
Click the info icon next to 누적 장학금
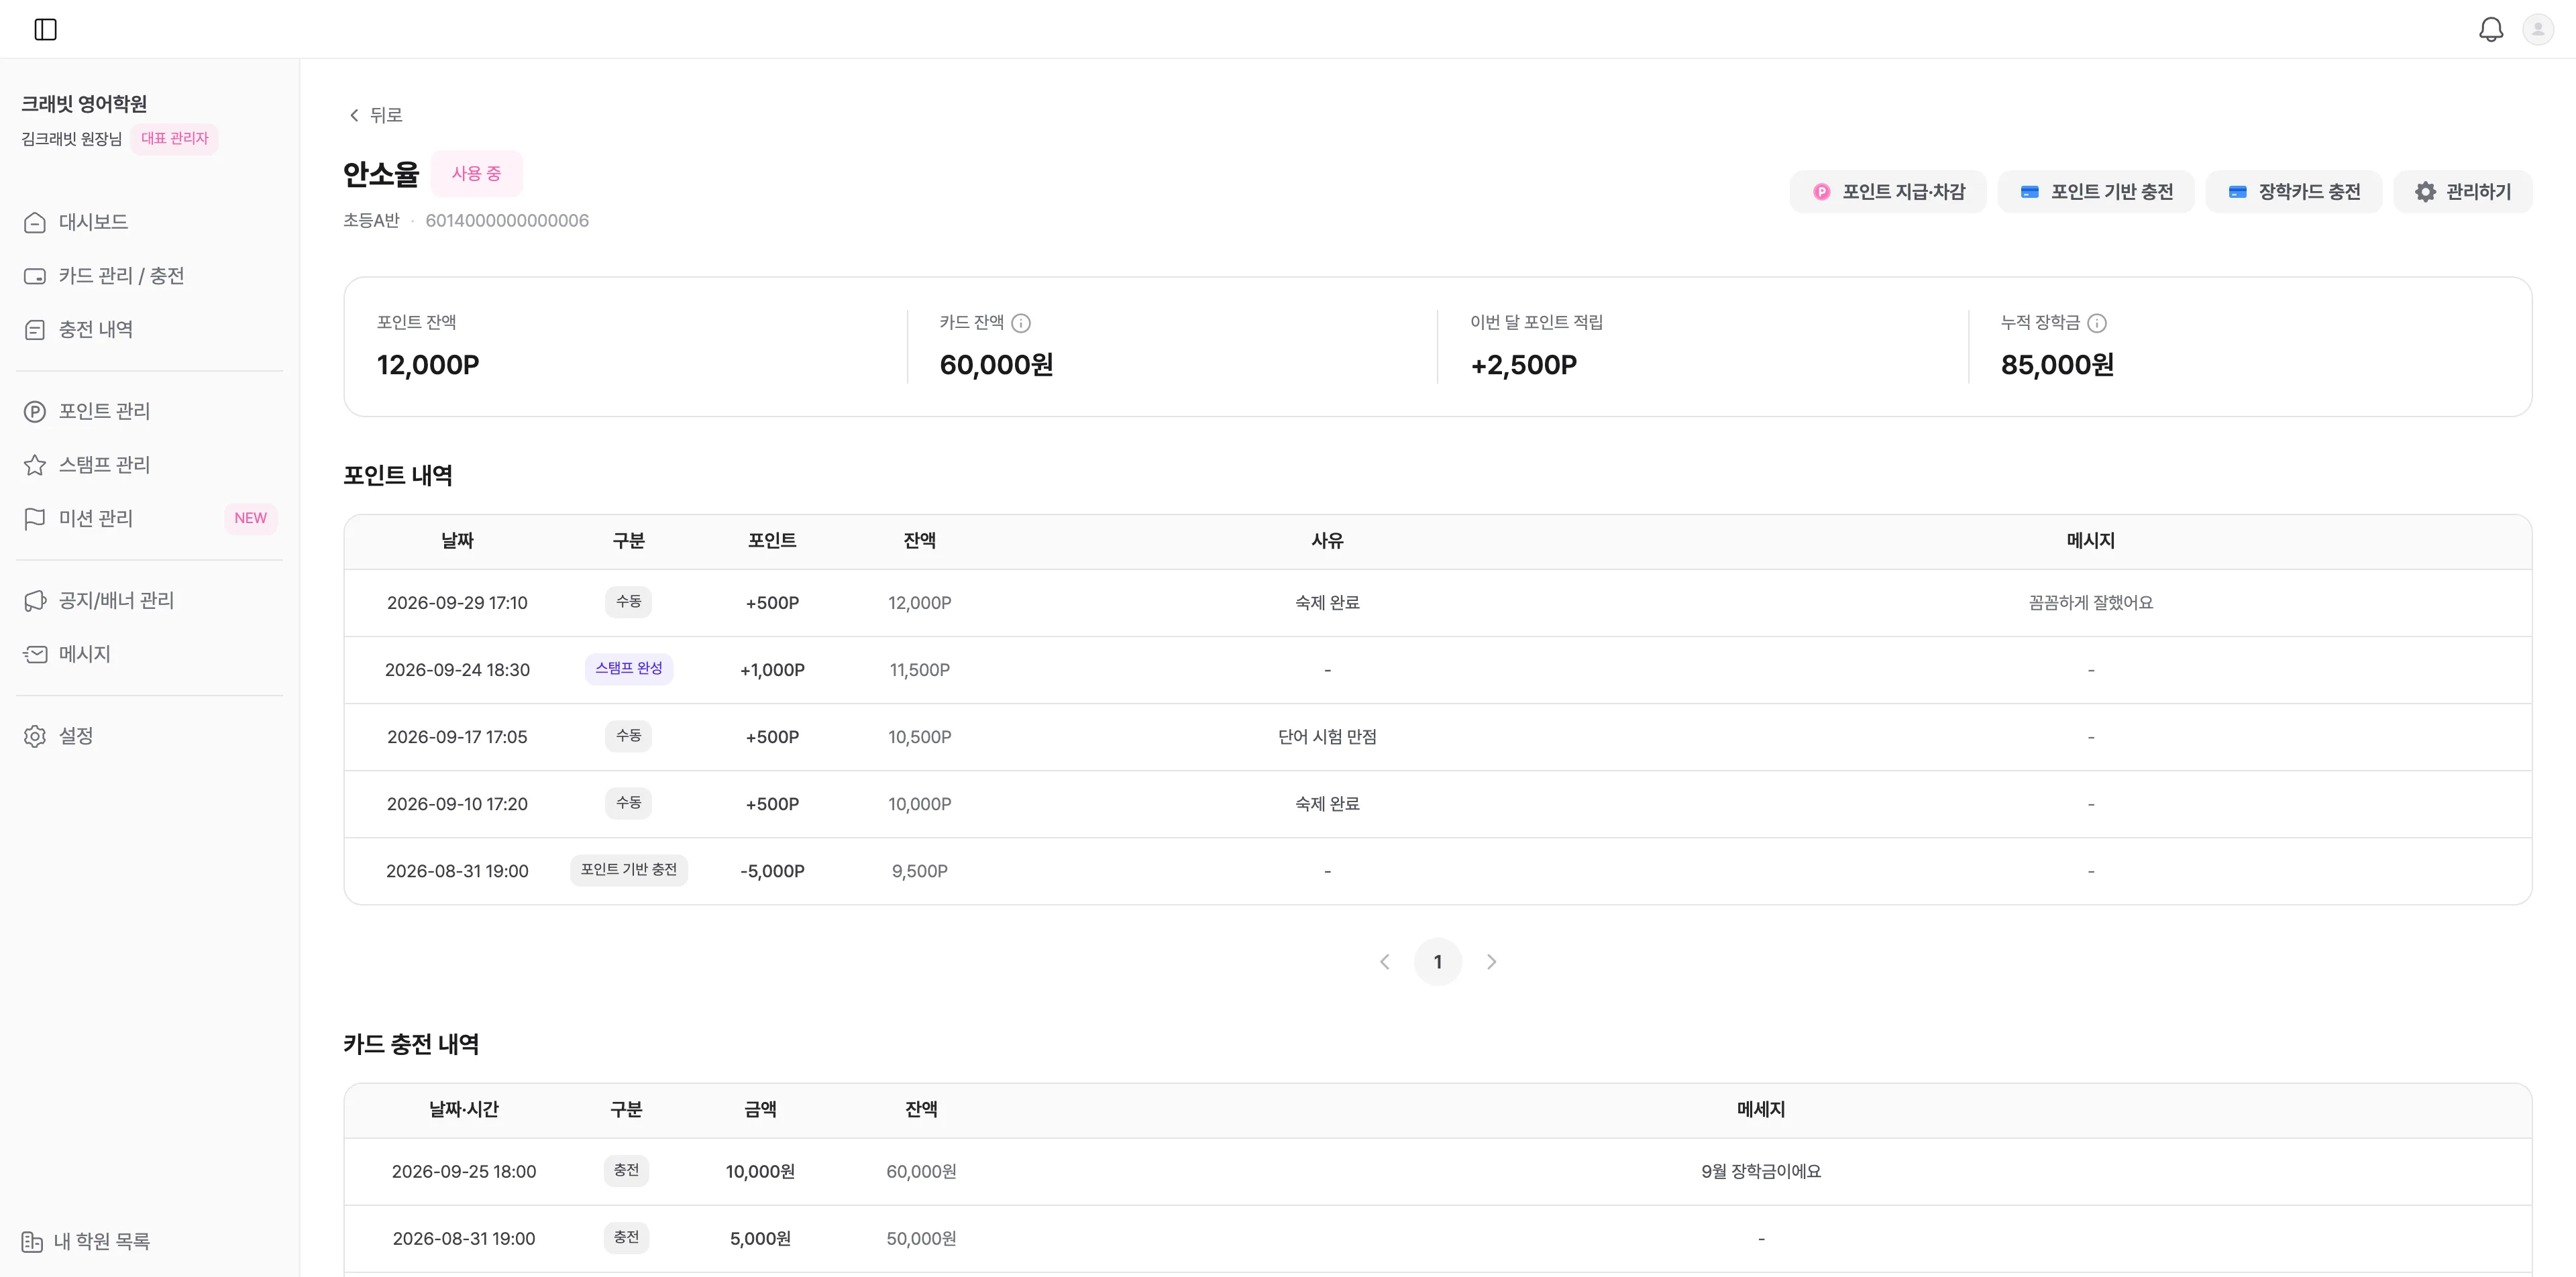tap(2097, 323)
